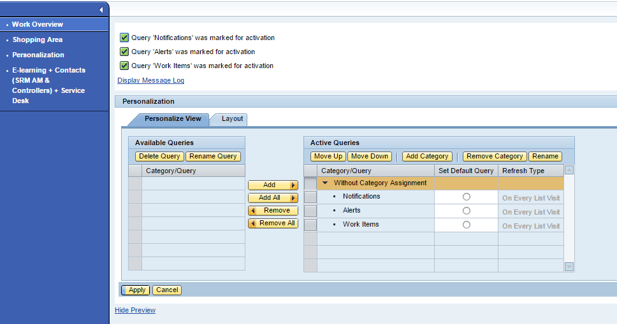This screenshot has height=324, width=617.
Task: Select the Work Items row selector box
Action: [310, 225]
